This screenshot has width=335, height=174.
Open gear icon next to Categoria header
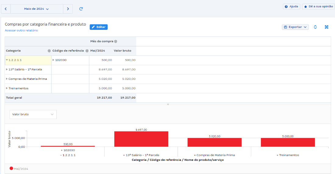(x=49, y=51)
